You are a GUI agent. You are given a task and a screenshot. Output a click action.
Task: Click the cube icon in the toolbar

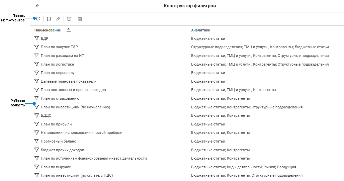(x=69, y=19)
